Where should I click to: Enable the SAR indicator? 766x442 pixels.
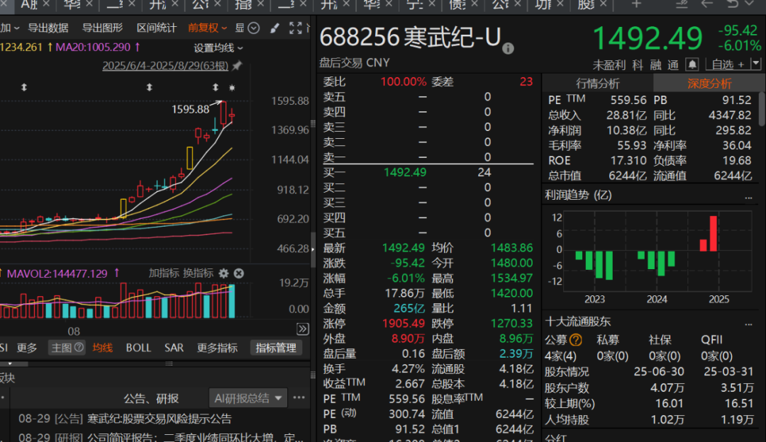click(174, 348)
